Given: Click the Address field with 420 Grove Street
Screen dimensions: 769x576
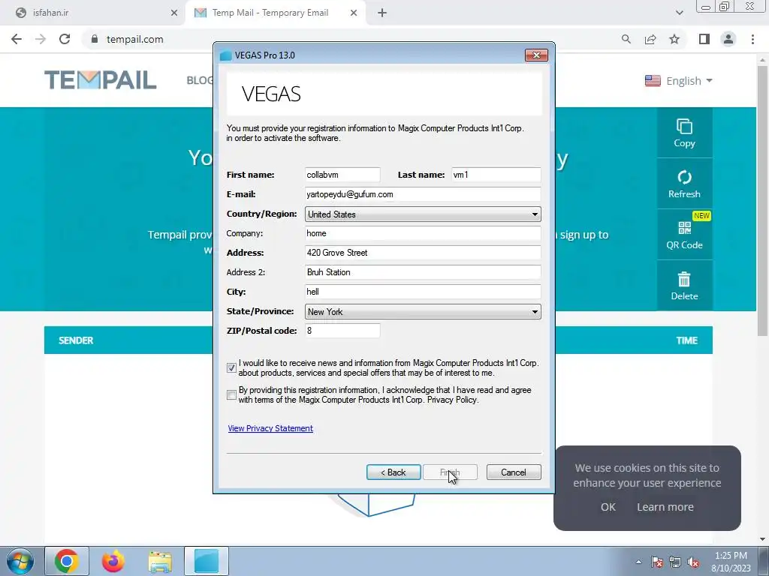Looking at the screenshot, I should coord(423,253).
